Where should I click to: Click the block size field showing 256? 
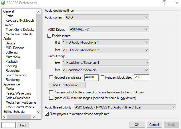pos(142,77)
